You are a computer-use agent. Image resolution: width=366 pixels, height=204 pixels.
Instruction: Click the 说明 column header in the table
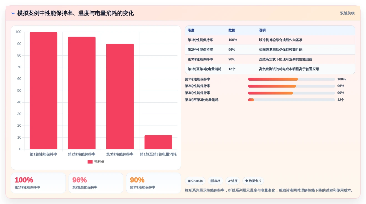pos(262,30)
